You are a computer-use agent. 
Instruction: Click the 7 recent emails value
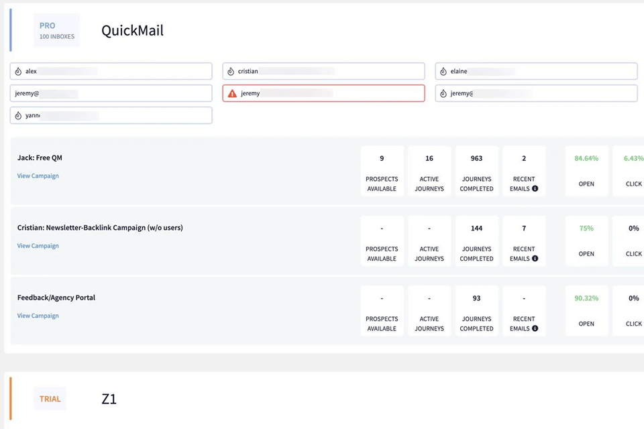524,228
